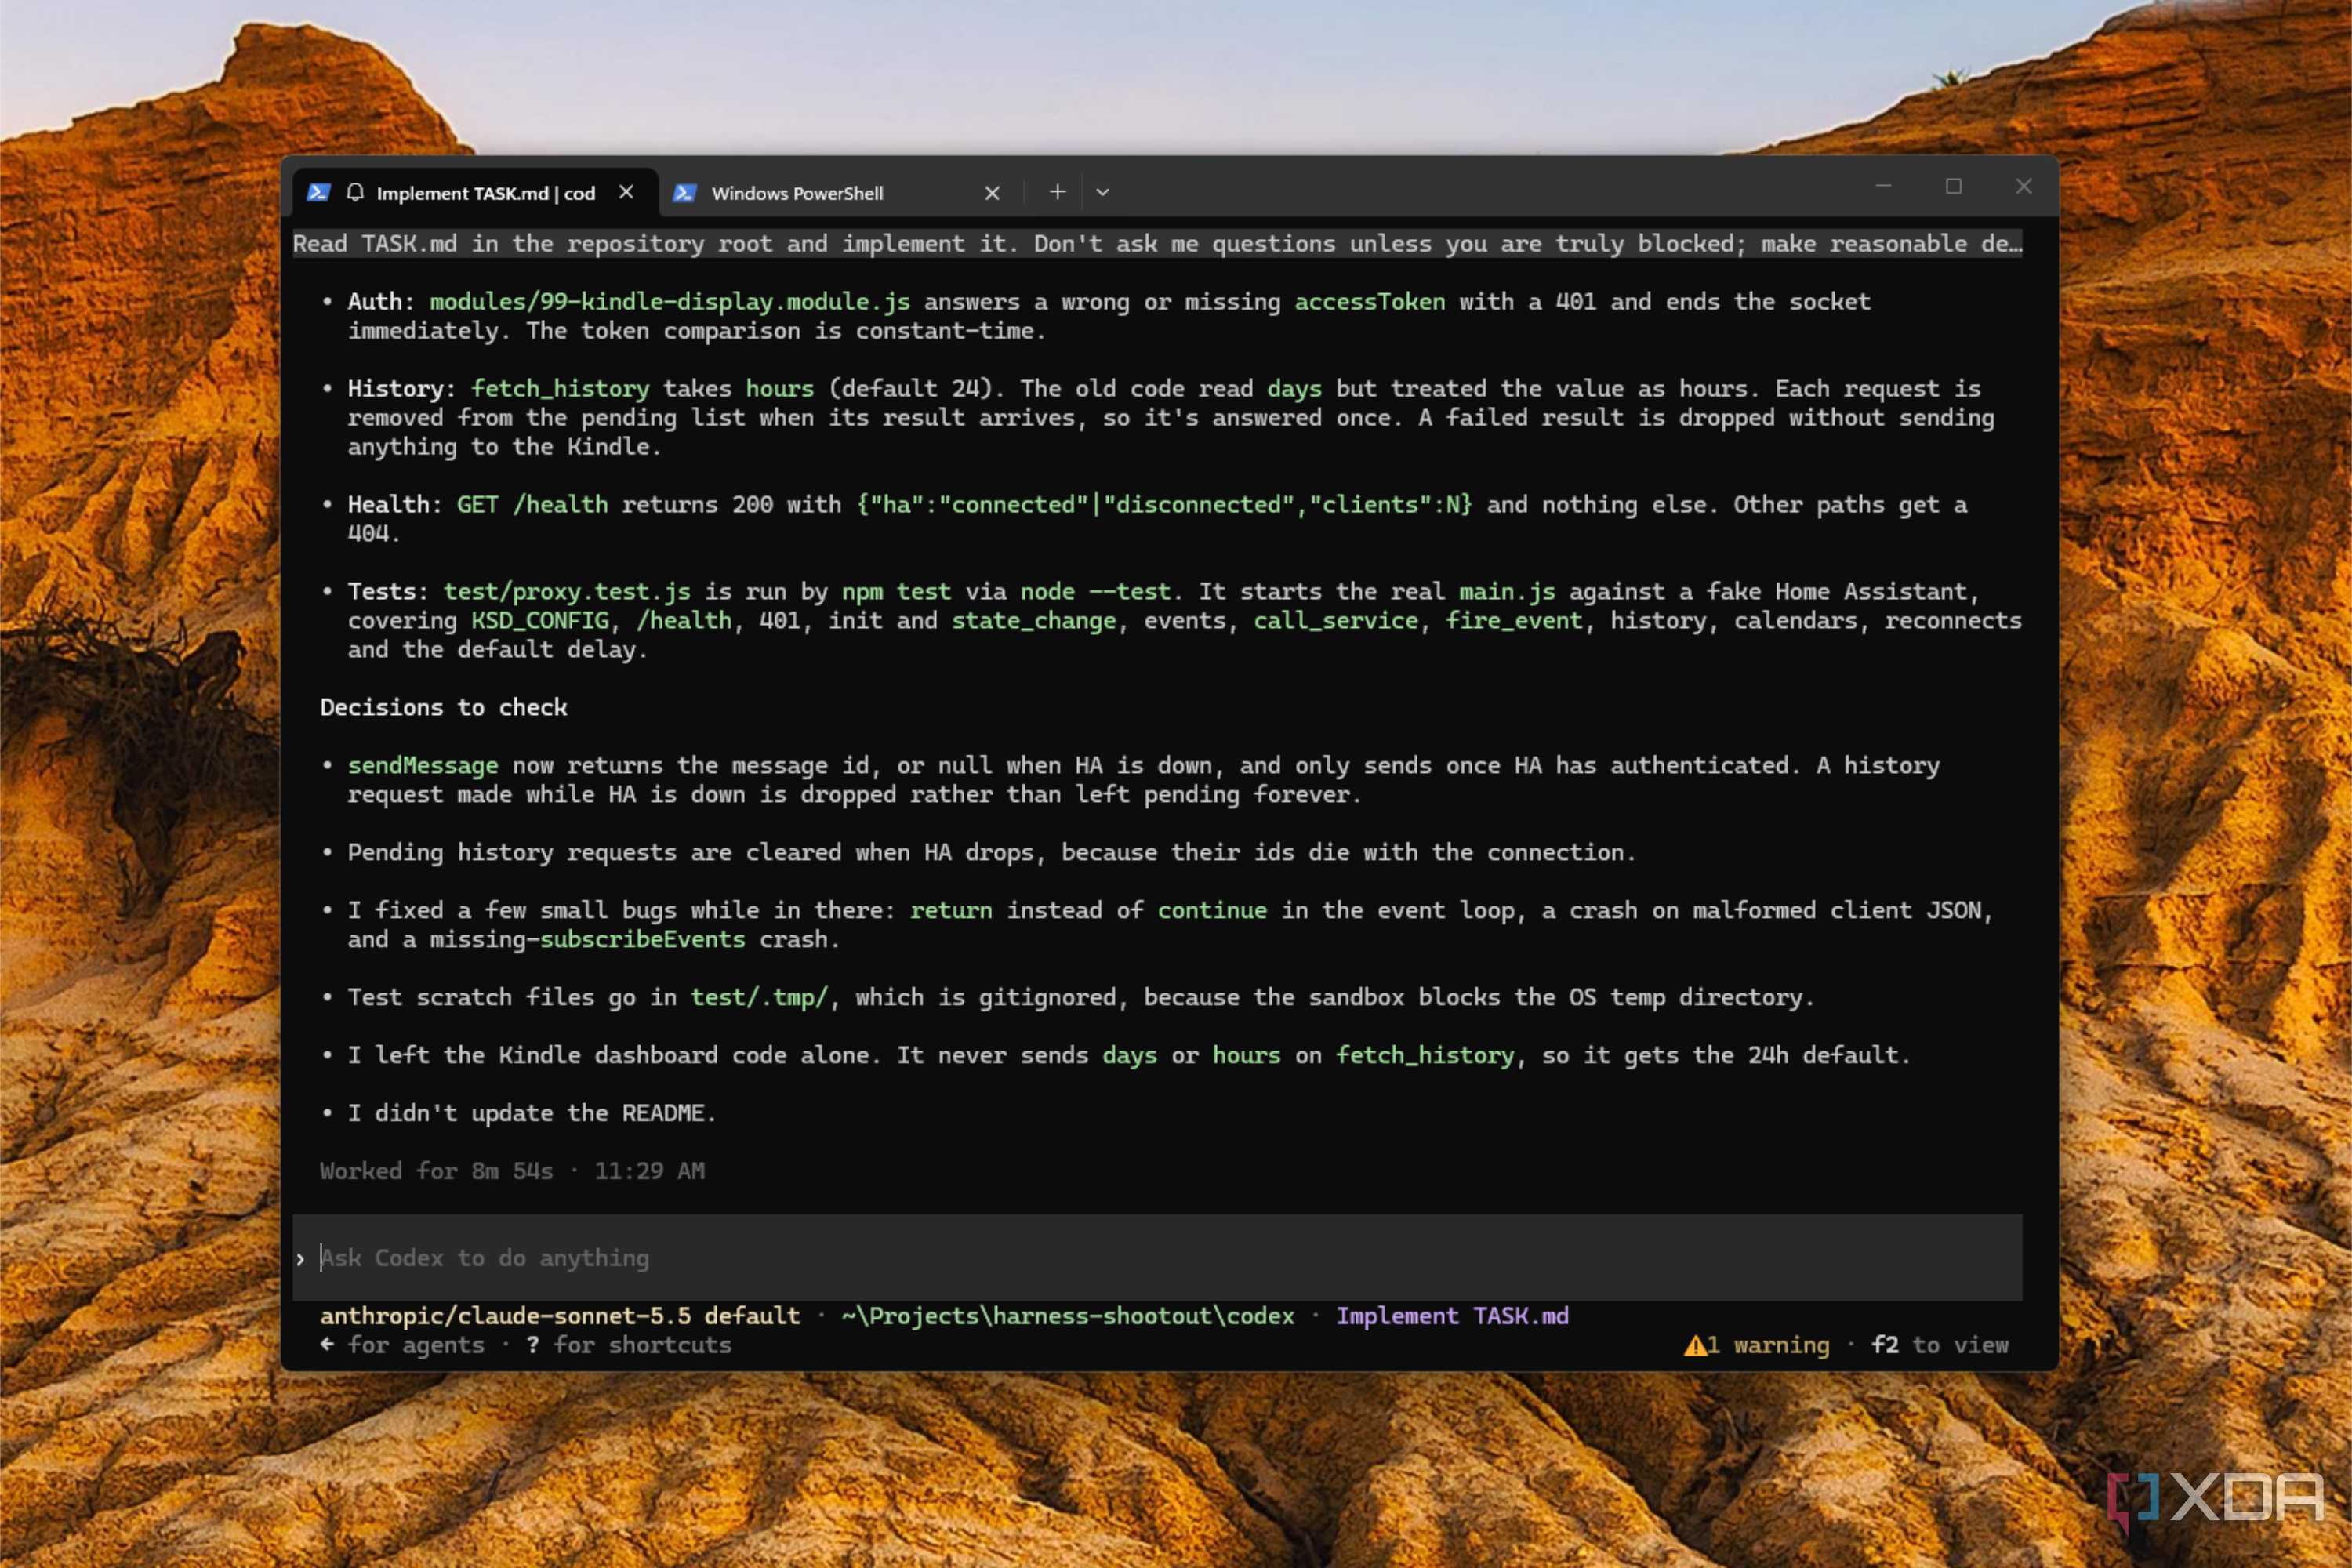This screenshot has height=1568, width=2352.
Task: Open the new-tab profile dropdown arrow
Action: [x=1102, y=192]
